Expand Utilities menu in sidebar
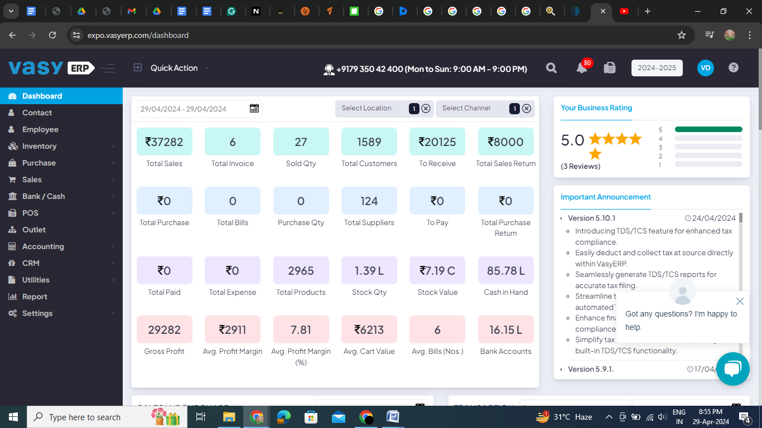 pyautogui.click(x=61, y=280)
